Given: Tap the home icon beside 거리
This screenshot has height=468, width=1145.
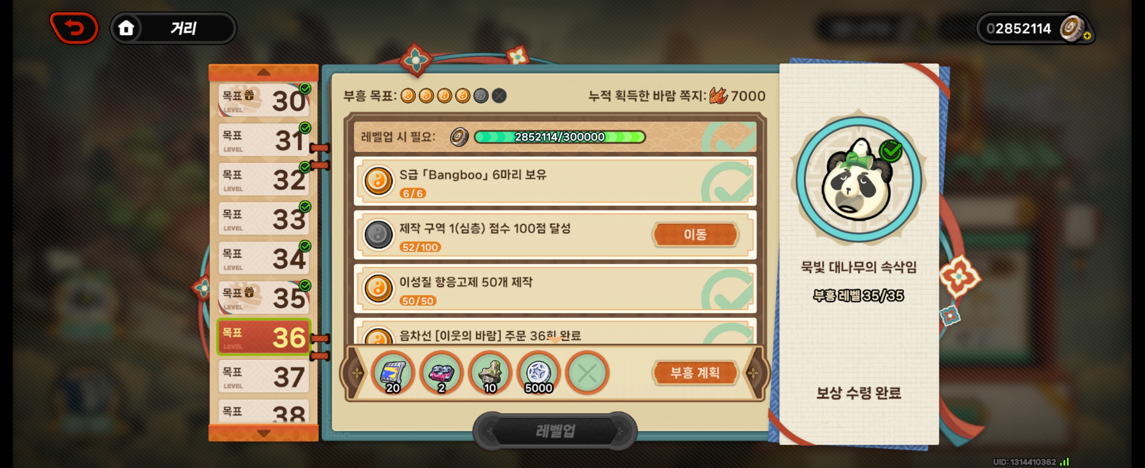Looking at the screenshot, I should click(126, 29).
